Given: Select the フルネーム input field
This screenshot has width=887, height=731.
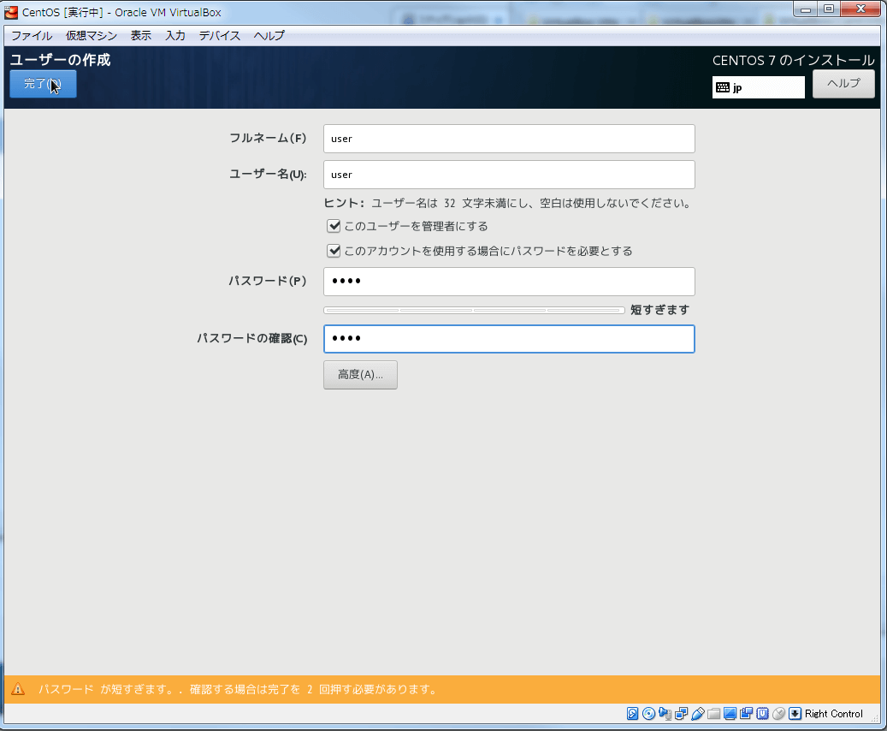Looking at the screenshot, I should pos(509,139).
